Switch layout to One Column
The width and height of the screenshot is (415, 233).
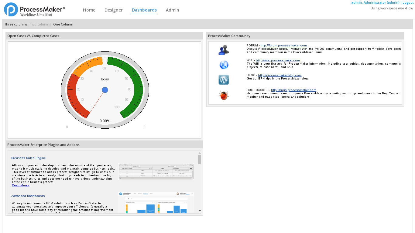63,24
